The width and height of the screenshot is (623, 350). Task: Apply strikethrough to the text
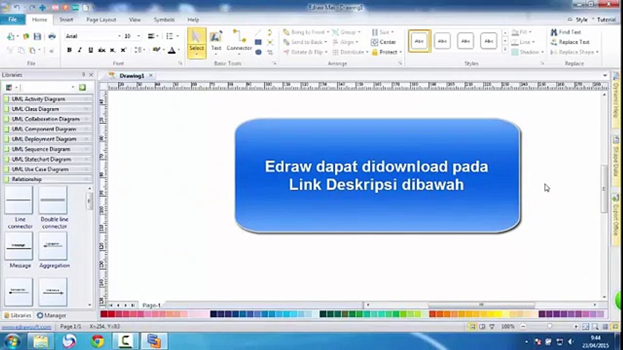coord(102,50)
